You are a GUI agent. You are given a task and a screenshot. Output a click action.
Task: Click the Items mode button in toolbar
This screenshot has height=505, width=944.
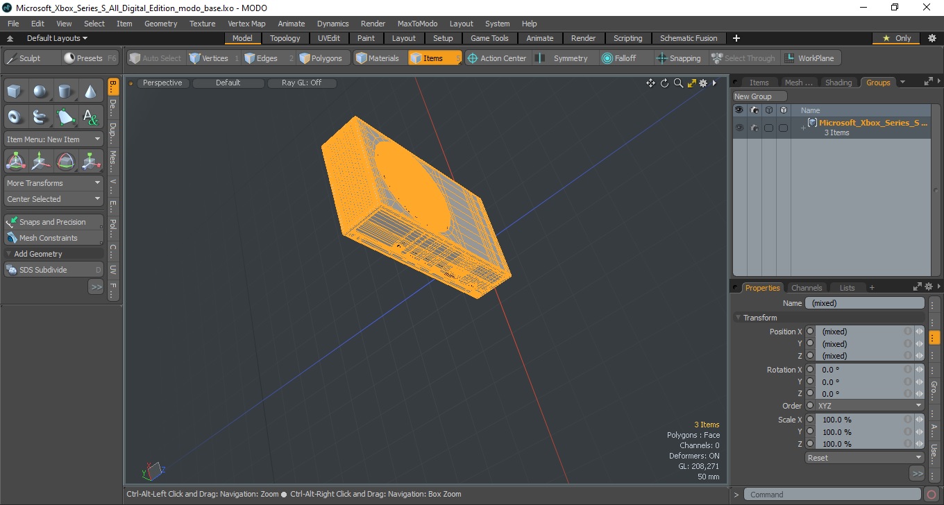tap(435, 58)
